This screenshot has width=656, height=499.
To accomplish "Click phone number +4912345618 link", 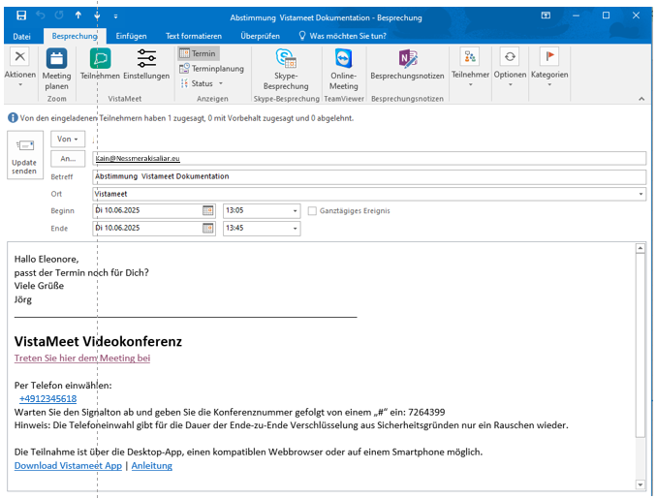I will pyautogui.click(x=47, y=398).
